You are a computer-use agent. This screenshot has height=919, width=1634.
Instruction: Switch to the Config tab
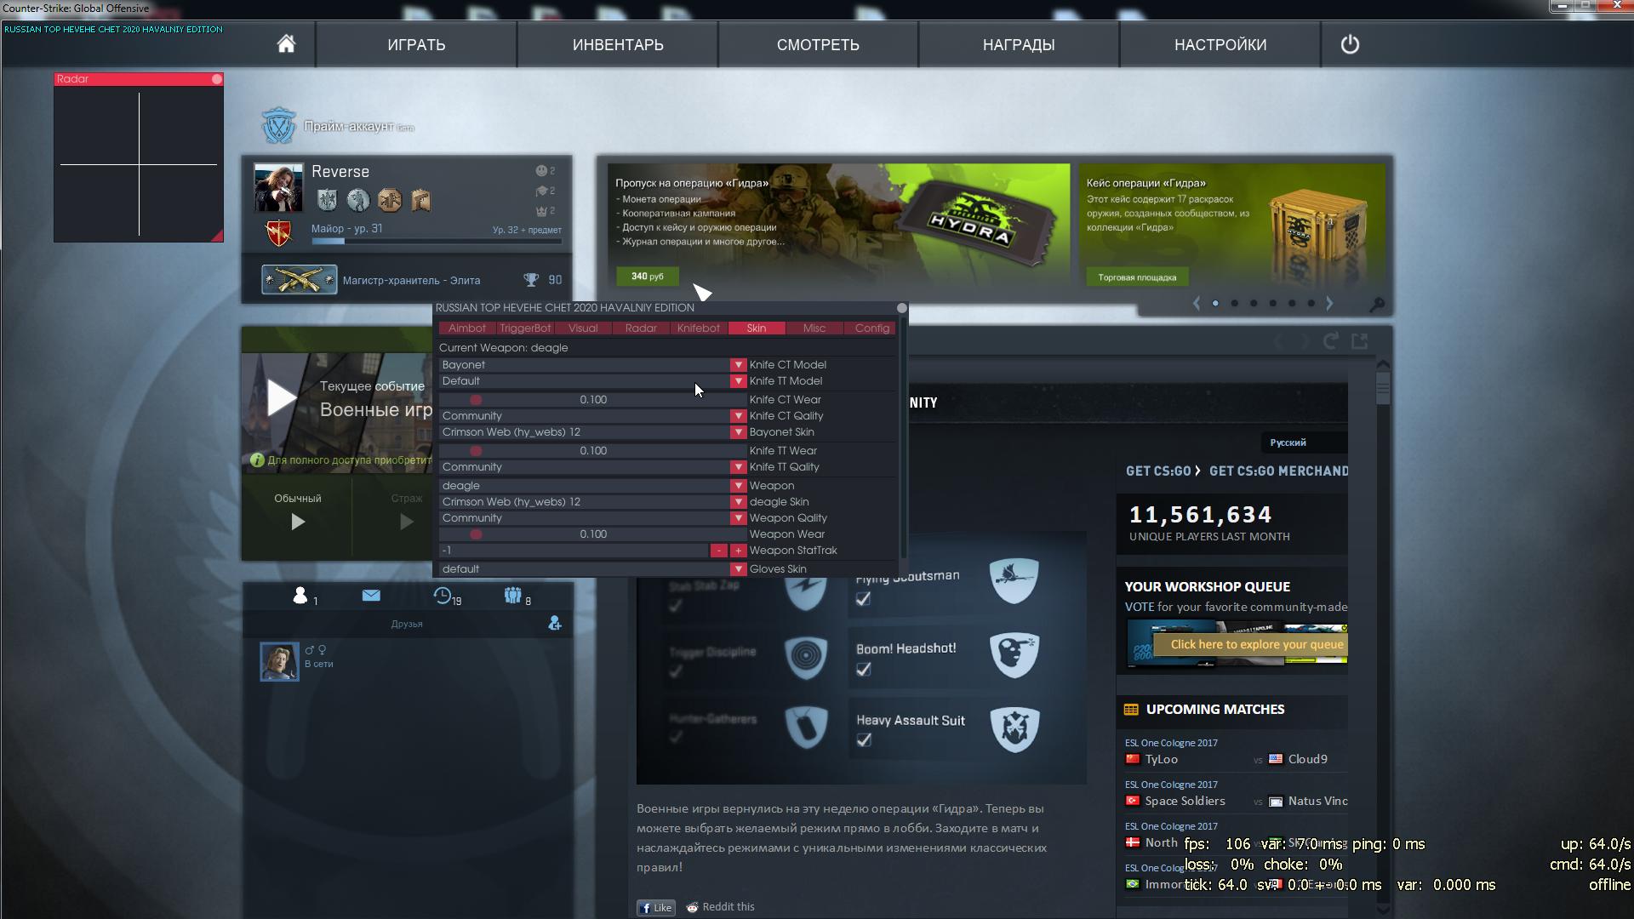click(x=872, y=328)
